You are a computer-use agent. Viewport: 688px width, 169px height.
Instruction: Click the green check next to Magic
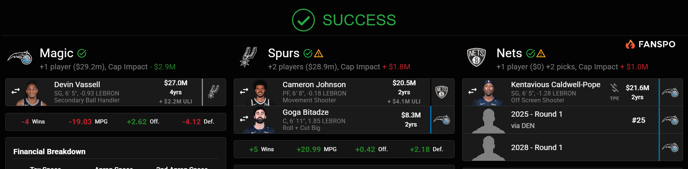point(82,53)
